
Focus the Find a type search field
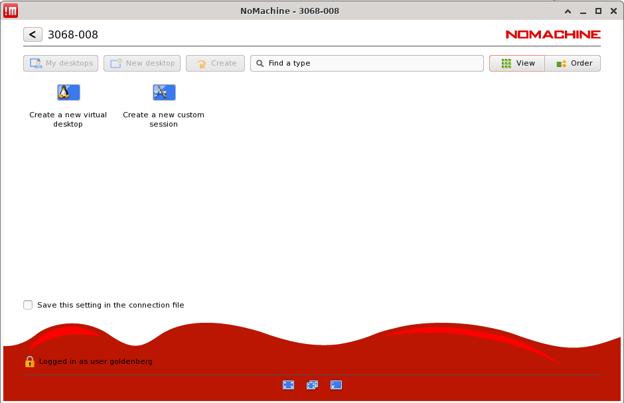pyautogui.click(x=367, y=63)
